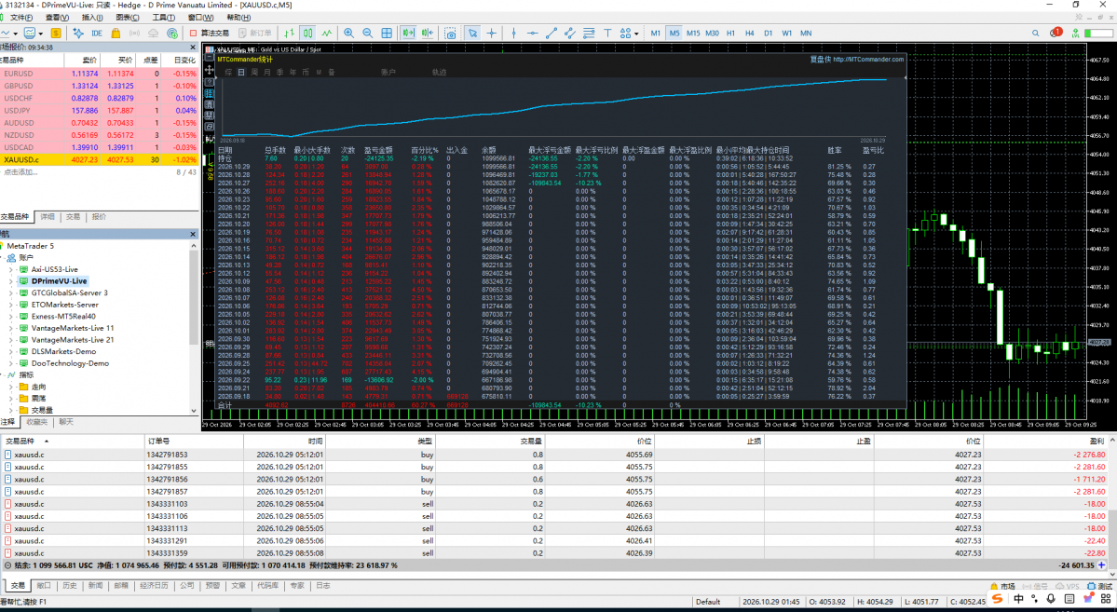Pick the text label tool
Viewport: 1117px width, 612px height.
pos(607,33)
